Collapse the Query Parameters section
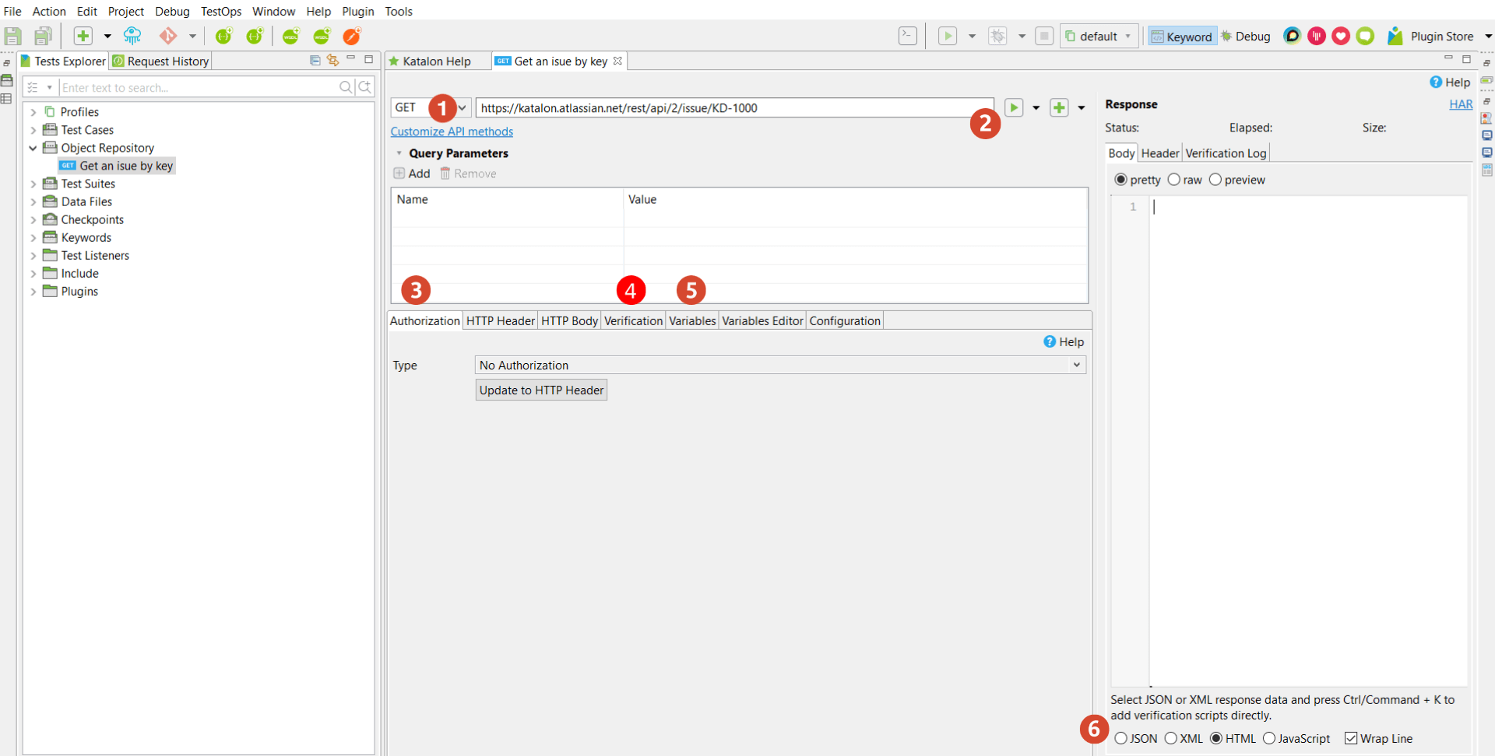This screenshot has width=1495, height=756. (399, 153)
